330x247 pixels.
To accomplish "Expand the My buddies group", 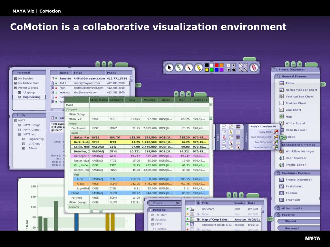I will pos(15,78).
